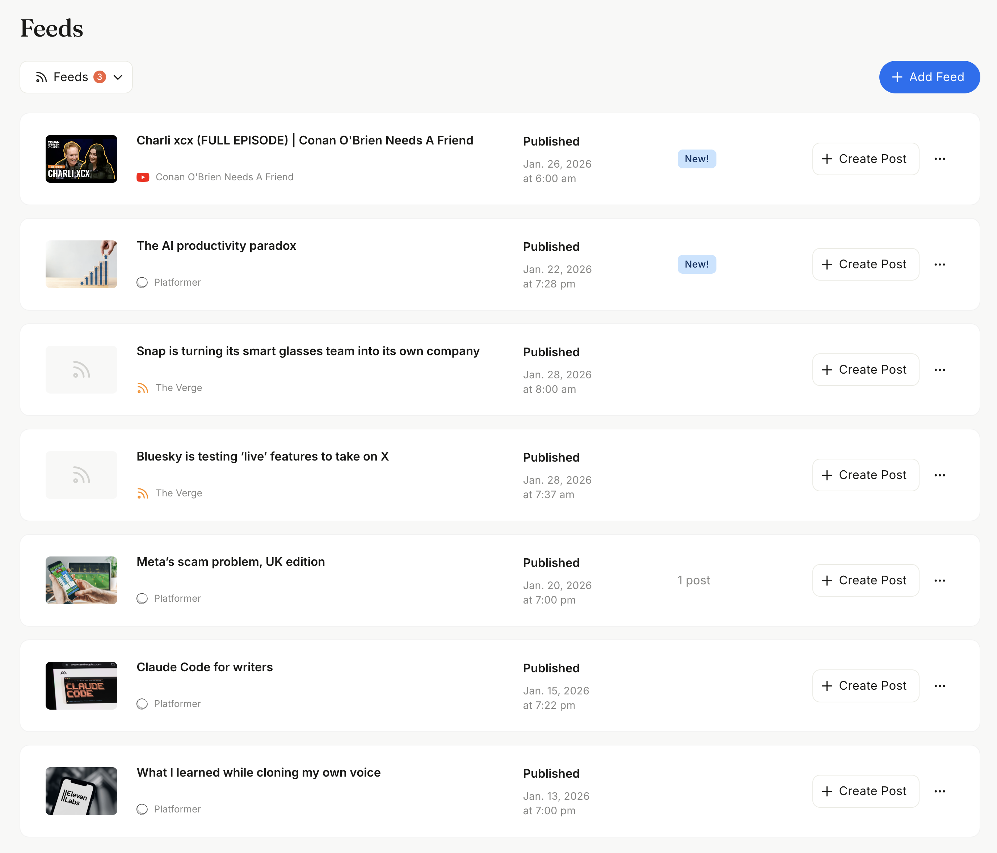Open the Charli xcx video thumbnail

coord(81,159)
